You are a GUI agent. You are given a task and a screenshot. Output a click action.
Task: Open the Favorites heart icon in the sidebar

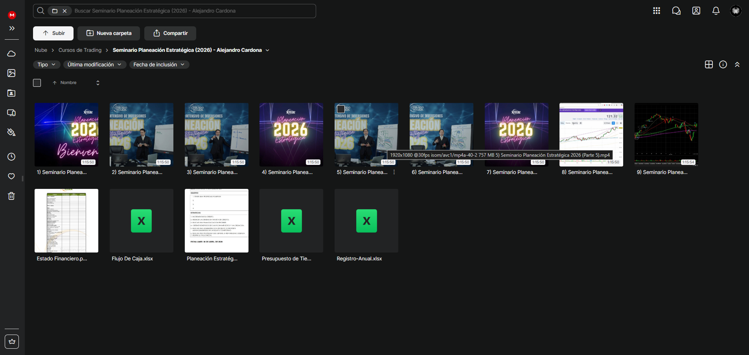(x=11, y=176)
